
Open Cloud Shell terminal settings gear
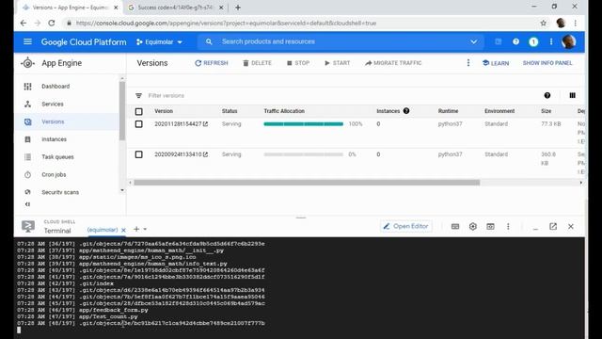point(472,226)
